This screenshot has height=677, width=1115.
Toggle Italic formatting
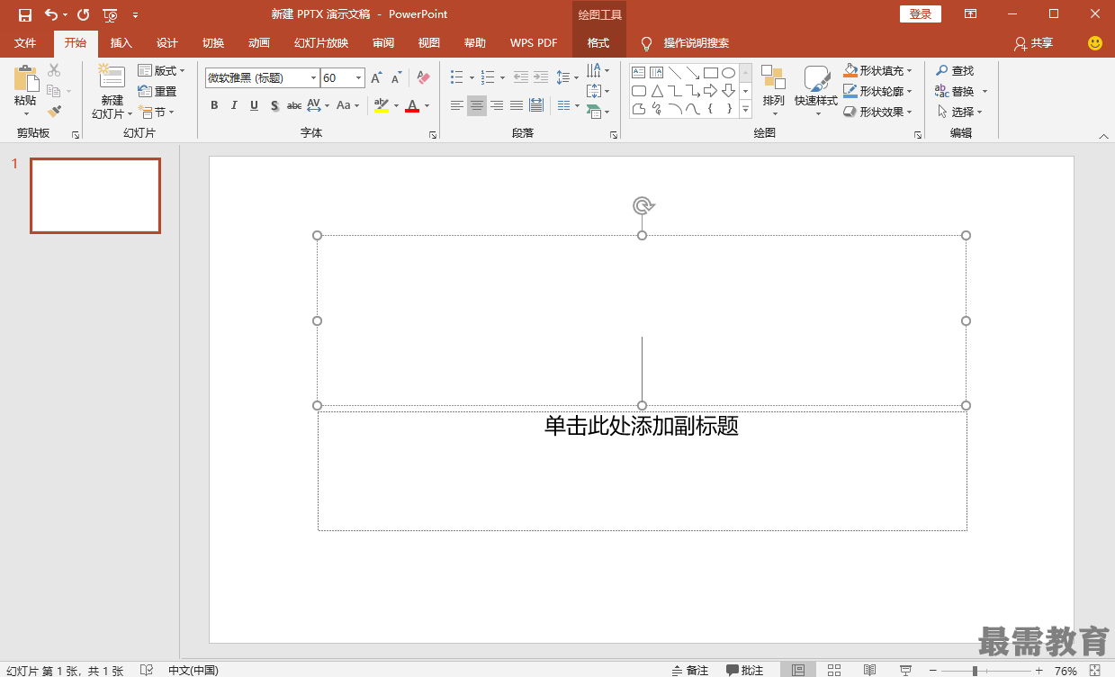click(234, 105)
